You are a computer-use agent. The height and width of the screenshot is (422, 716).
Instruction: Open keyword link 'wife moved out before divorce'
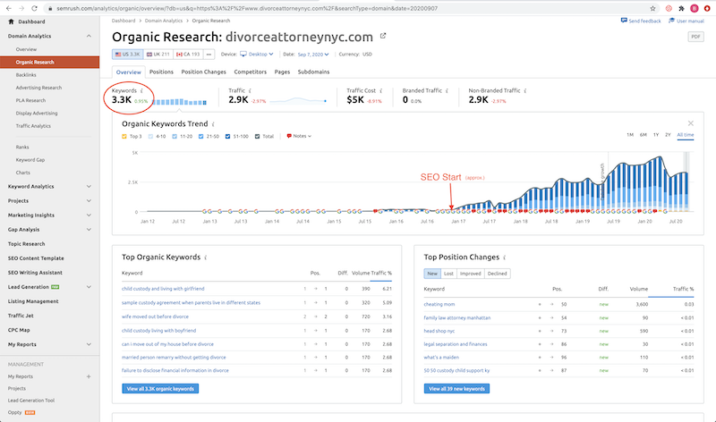click(x=155, y=316)
